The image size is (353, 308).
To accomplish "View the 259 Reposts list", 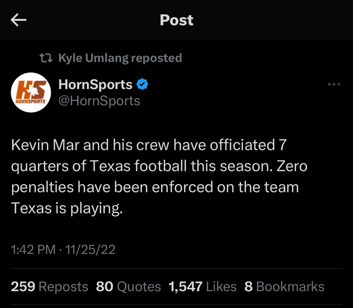I will click(49, 287).
